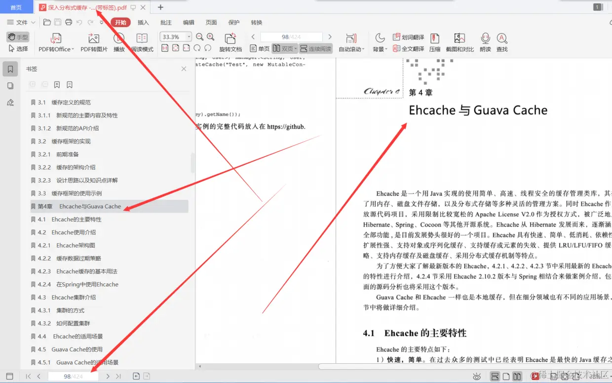Go to the first page button

28,377
